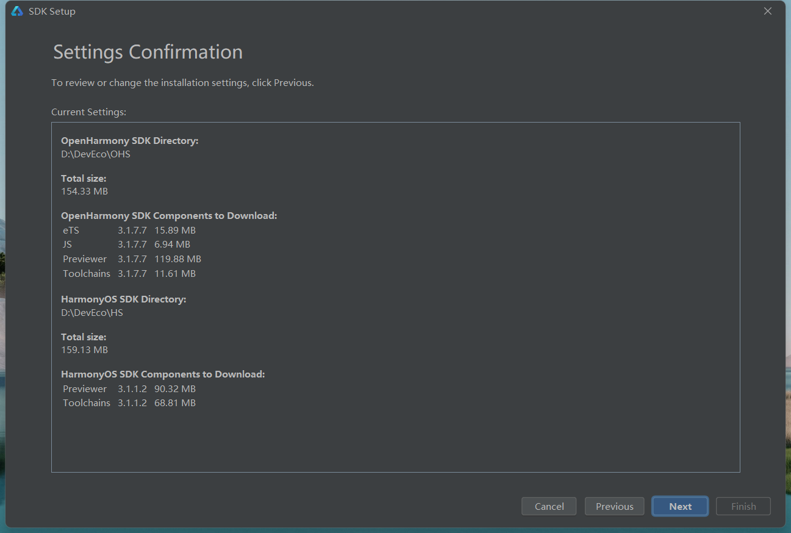The width and height of the screenshot is (791, 533).
Task: Click the HarmonyOS SDK Directory heading
Action: click(124, 299)
